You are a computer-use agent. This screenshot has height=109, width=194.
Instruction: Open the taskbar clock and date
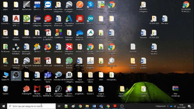pyautogui.click(x=181, y=106)
